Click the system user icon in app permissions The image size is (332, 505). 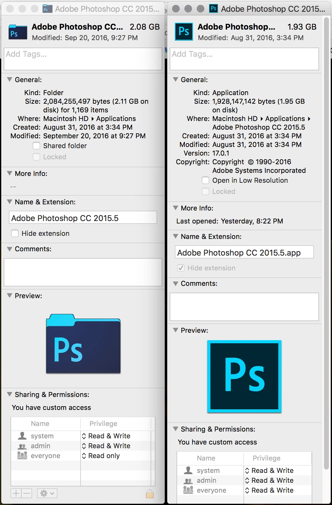[x=188, y=470]
